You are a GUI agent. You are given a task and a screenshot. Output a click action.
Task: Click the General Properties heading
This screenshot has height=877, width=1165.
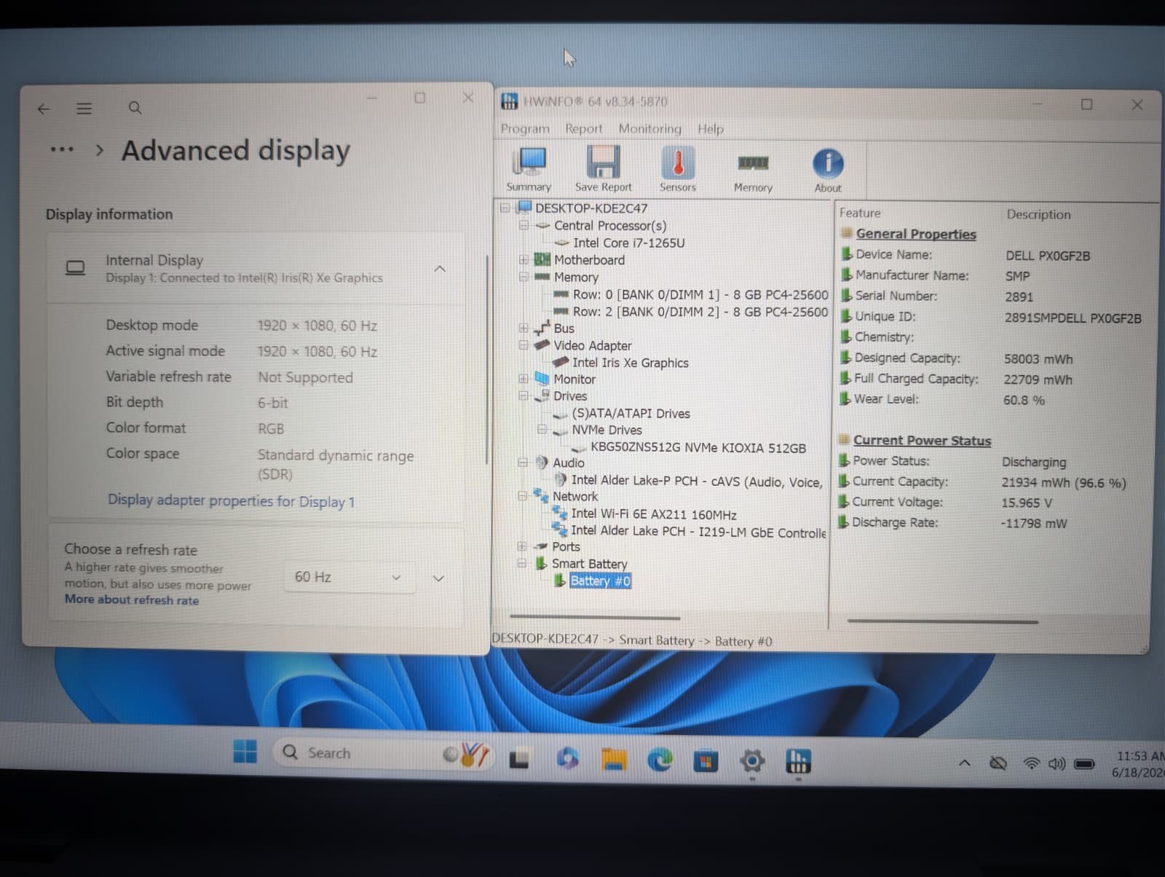click(x=916, y=234)
